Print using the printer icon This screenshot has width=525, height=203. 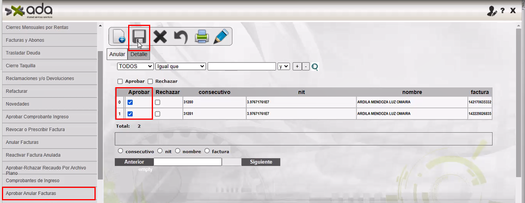click(x=201, y=37)
